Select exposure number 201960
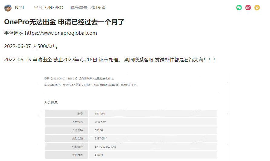This screenshot has height=161, width=270. click(x=98, y=8)
